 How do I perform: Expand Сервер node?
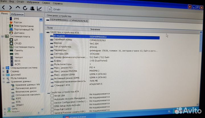(3, 72)
